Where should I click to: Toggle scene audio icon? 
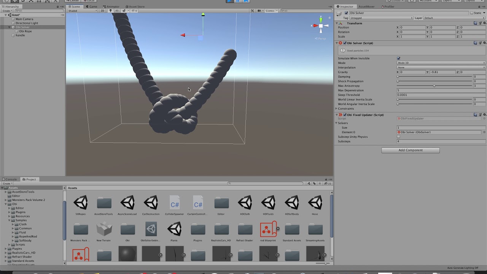click(117, 11)
